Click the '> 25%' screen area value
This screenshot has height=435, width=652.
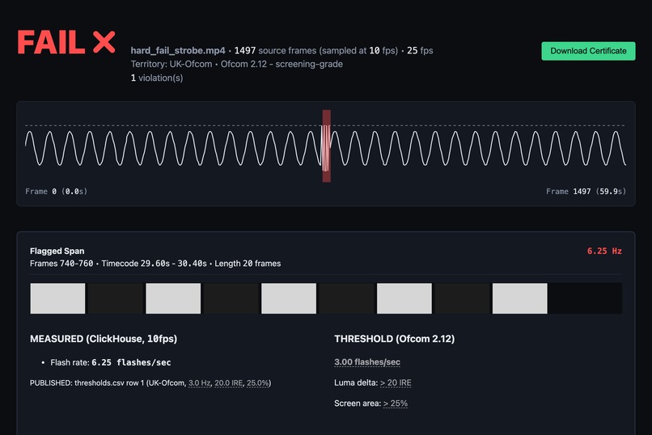[x=395, y=403]
